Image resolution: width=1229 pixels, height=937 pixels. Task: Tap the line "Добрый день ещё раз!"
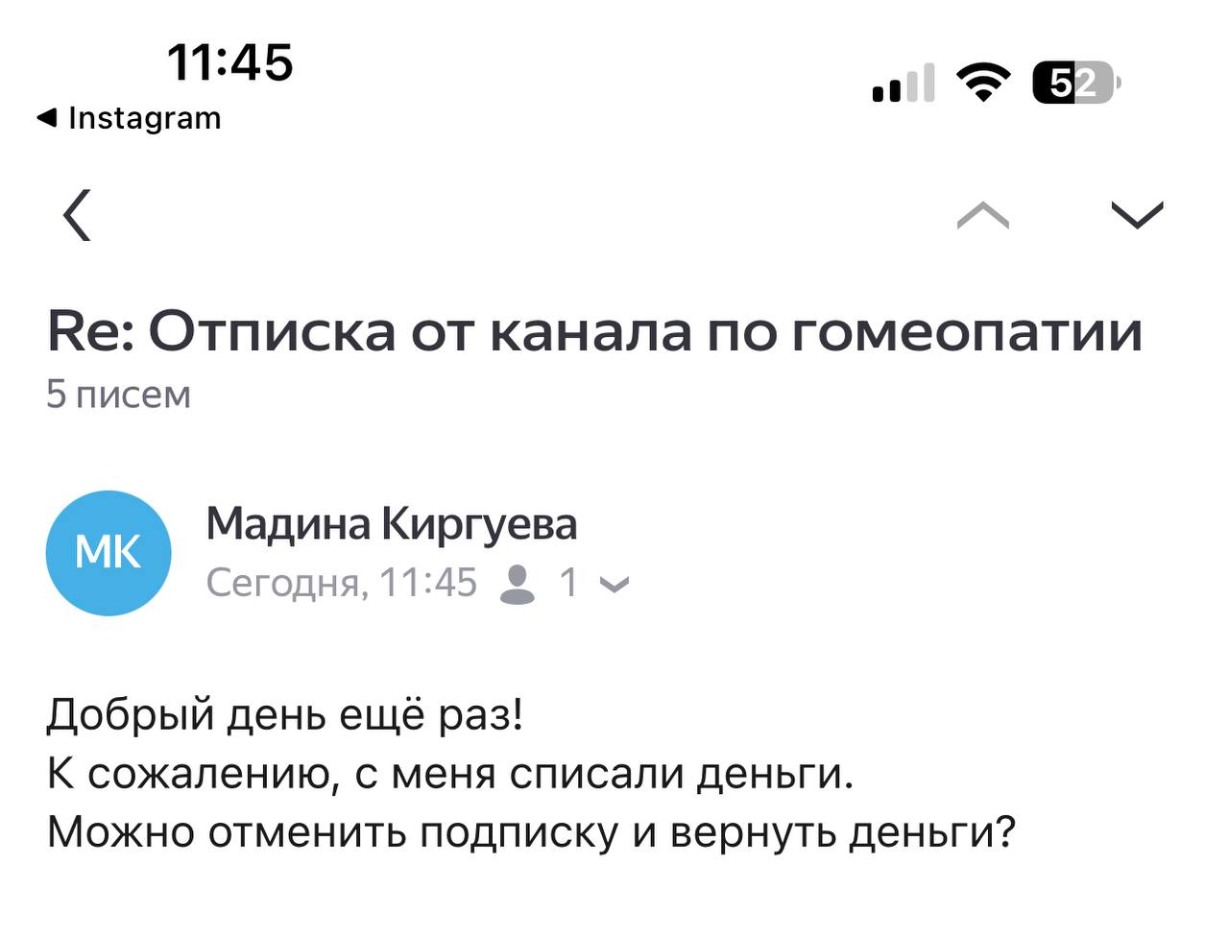point(285,715)
